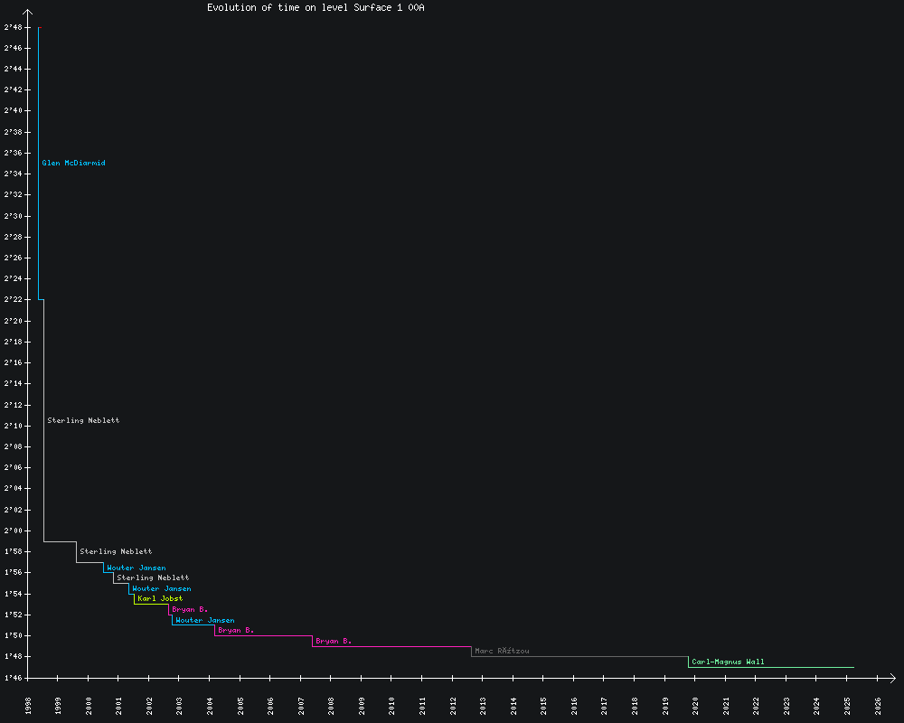
Task: Click the chart title "Evolution of time on level Surface 1 00A"
Action: tap(315, 7)
